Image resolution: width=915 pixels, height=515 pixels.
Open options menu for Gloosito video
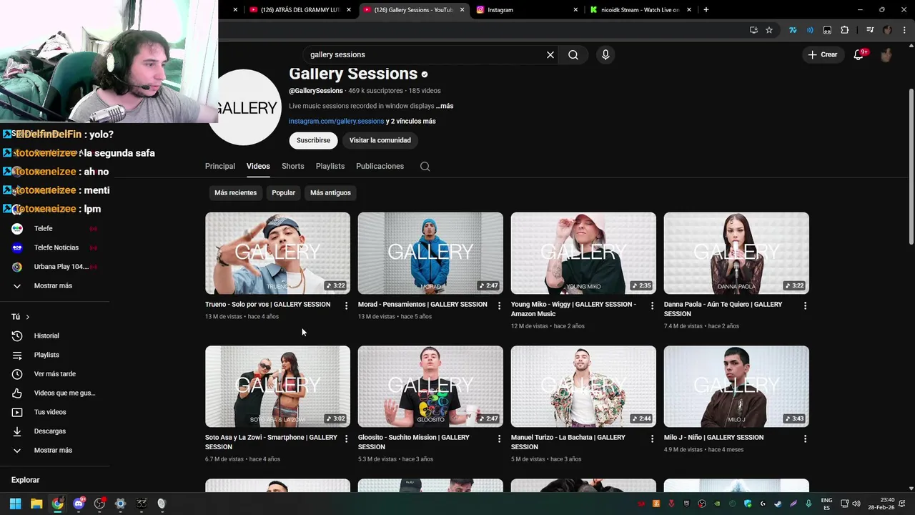click(x=499, y=438)
